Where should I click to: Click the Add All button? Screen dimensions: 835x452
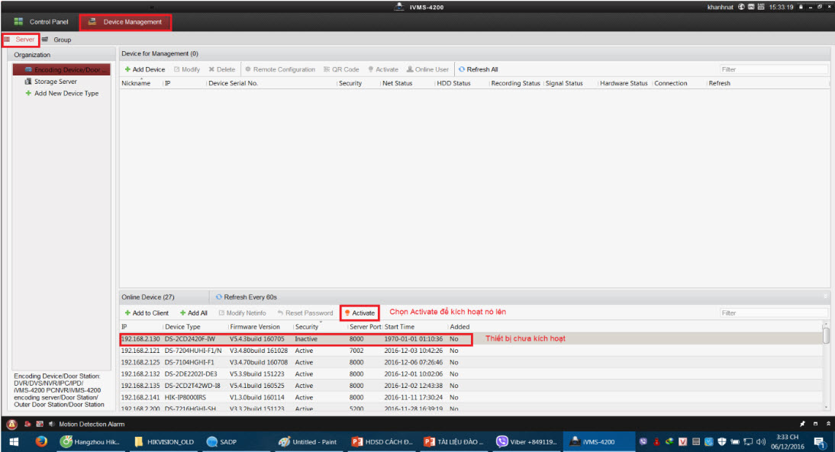(x=194, y=313)
